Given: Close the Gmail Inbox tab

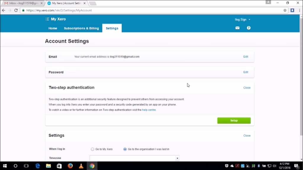Looking at the screenshot, I should pyautogui.click(x=41, y=3).
